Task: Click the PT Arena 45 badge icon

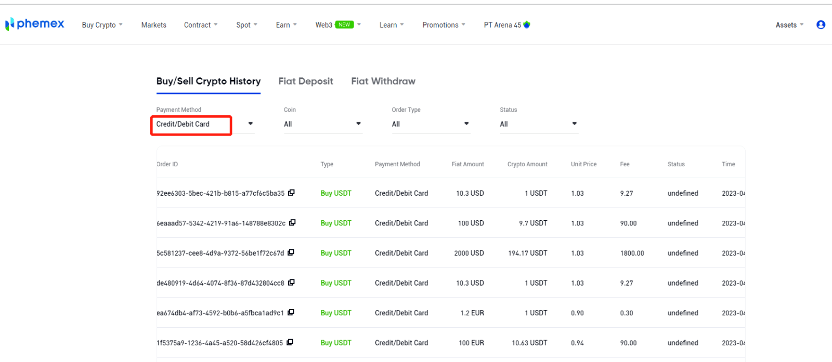Action: (527, 24)
